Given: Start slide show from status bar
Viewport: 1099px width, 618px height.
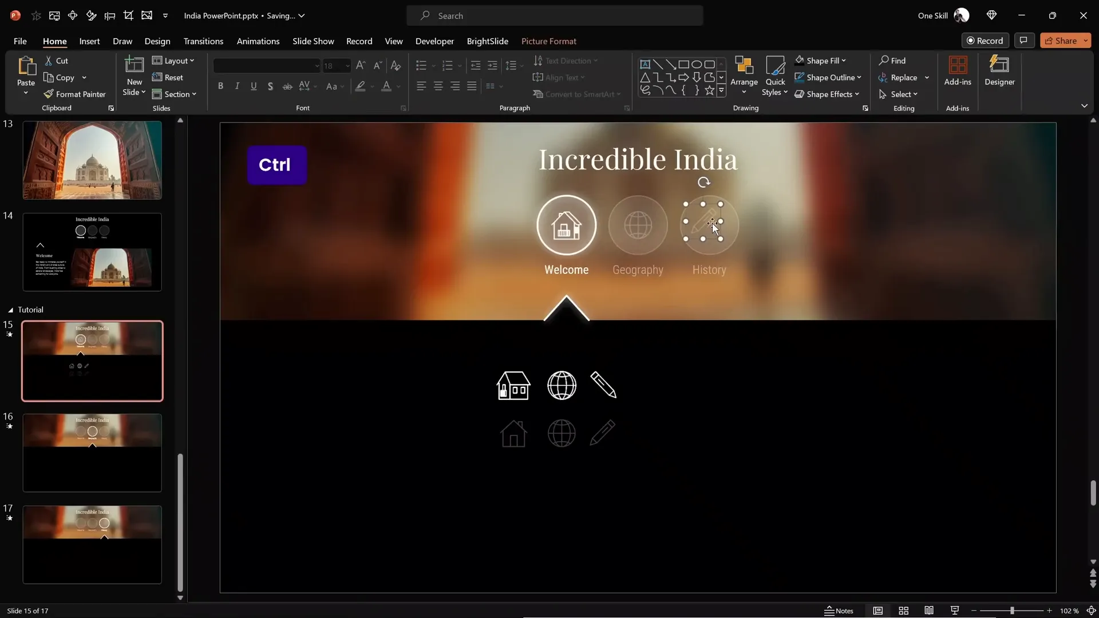Looking at the screenshot, I should click(955, 611).
